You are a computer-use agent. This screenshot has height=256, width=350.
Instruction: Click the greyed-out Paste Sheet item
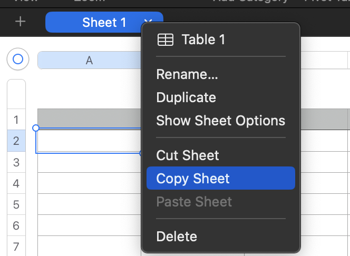(x=194, y=202)
